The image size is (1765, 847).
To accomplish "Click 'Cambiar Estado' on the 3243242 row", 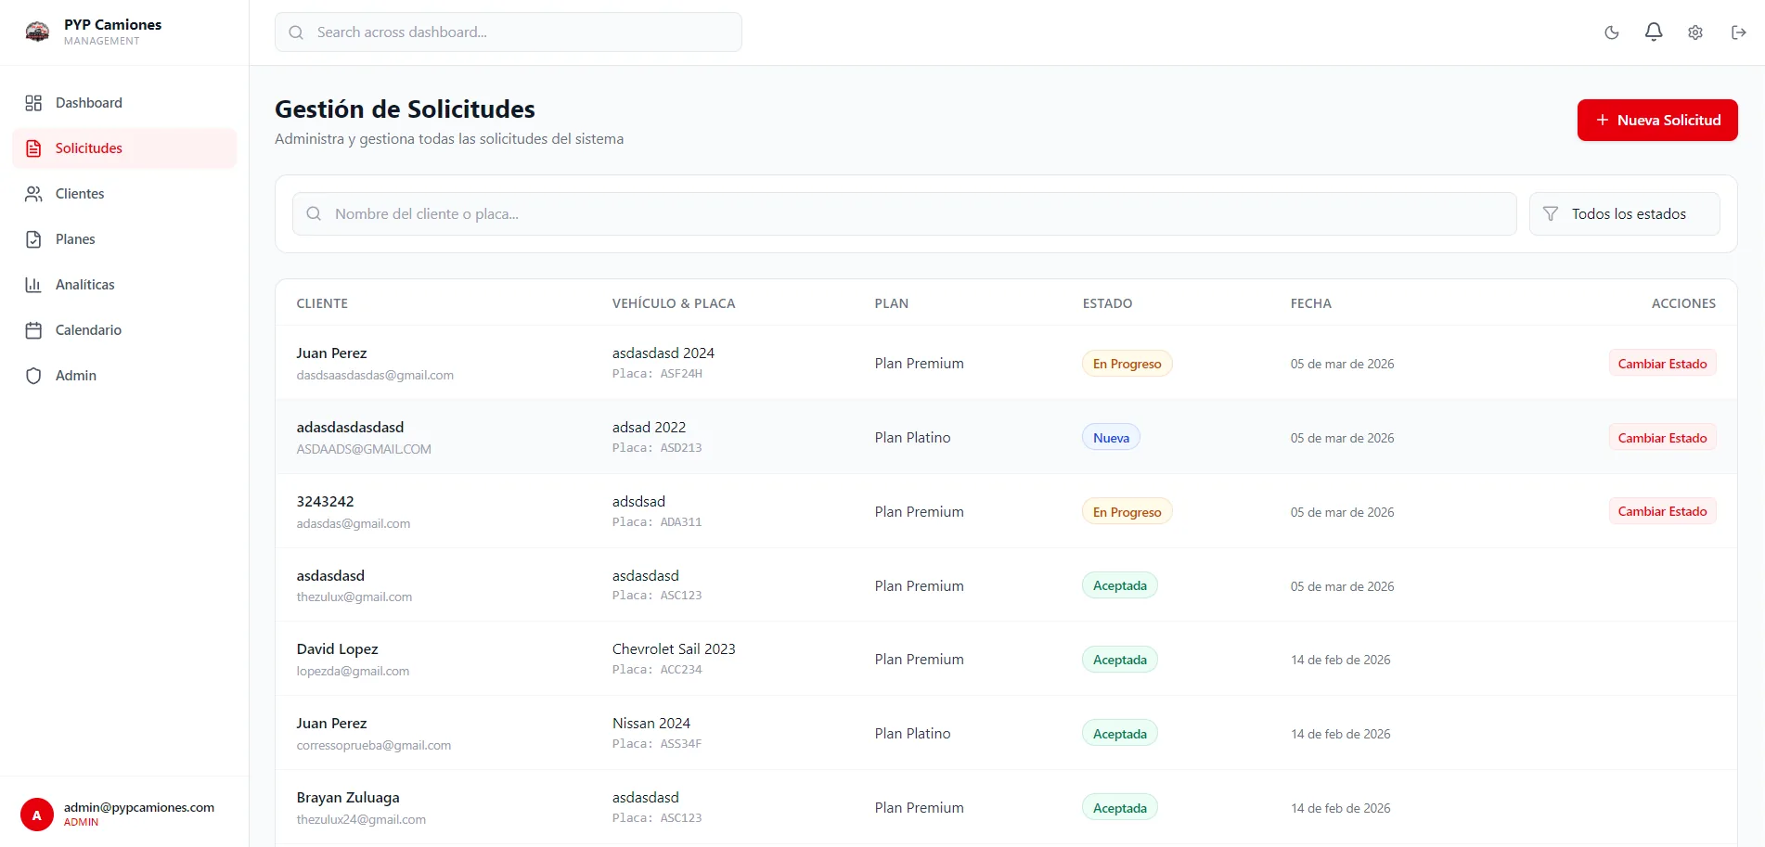I will [x=1661, y=510].
